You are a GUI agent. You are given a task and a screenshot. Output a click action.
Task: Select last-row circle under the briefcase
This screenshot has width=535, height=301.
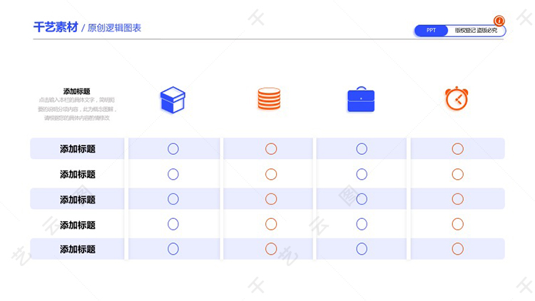point(362,249)
